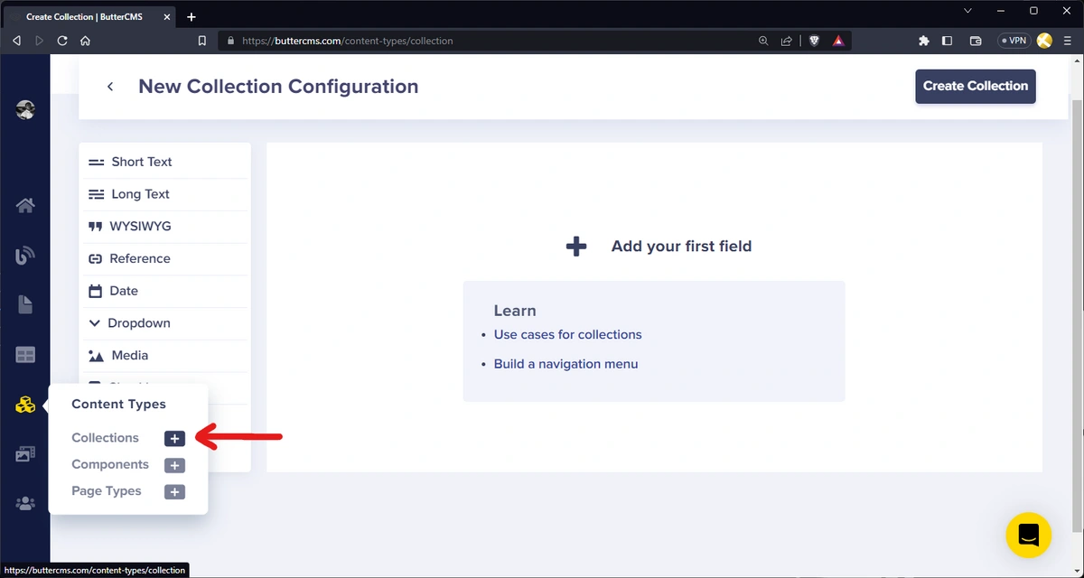Click the VPN button in toolbar
This screenshot has width=1084, height=578.
pyautogui.click(x=1014, y=41)
